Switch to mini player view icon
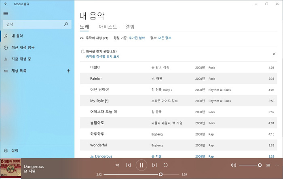 point(268,165)
